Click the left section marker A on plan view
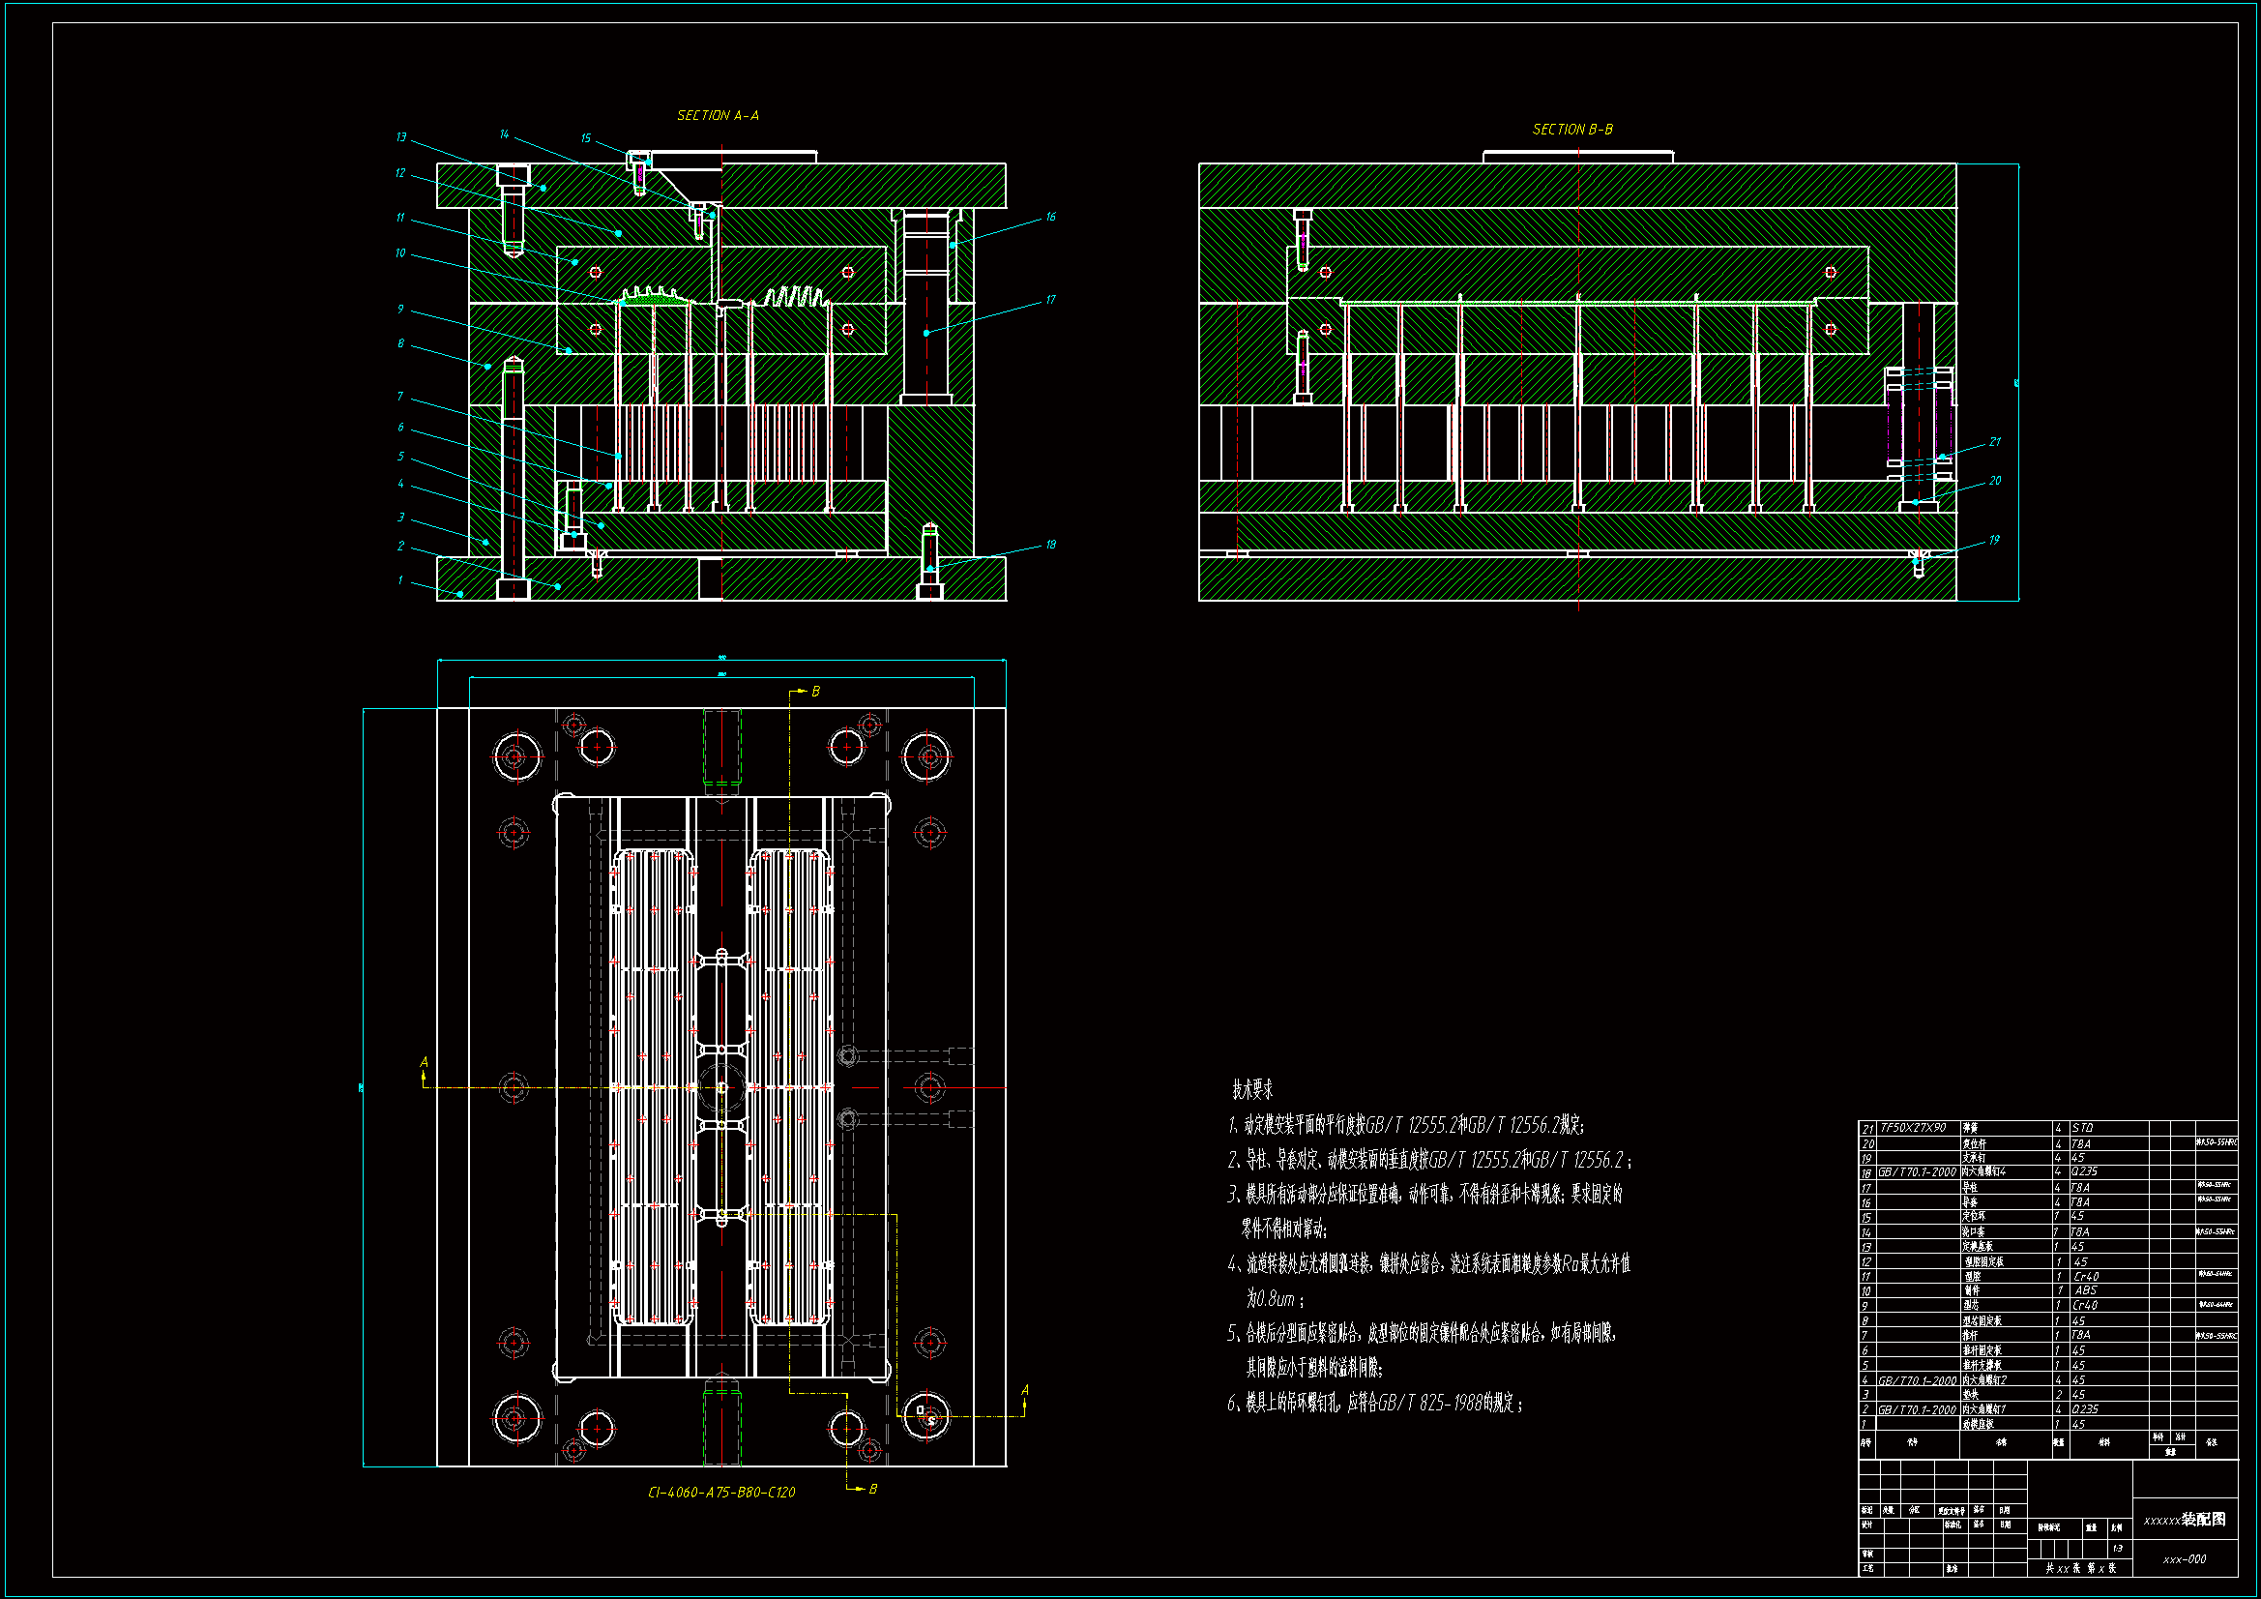This screenshot has height=1599, width=2261. coord(424,1062)
